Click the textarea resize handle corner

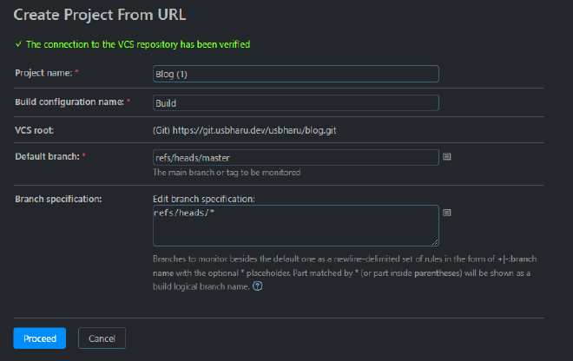[x=435, y=242]
